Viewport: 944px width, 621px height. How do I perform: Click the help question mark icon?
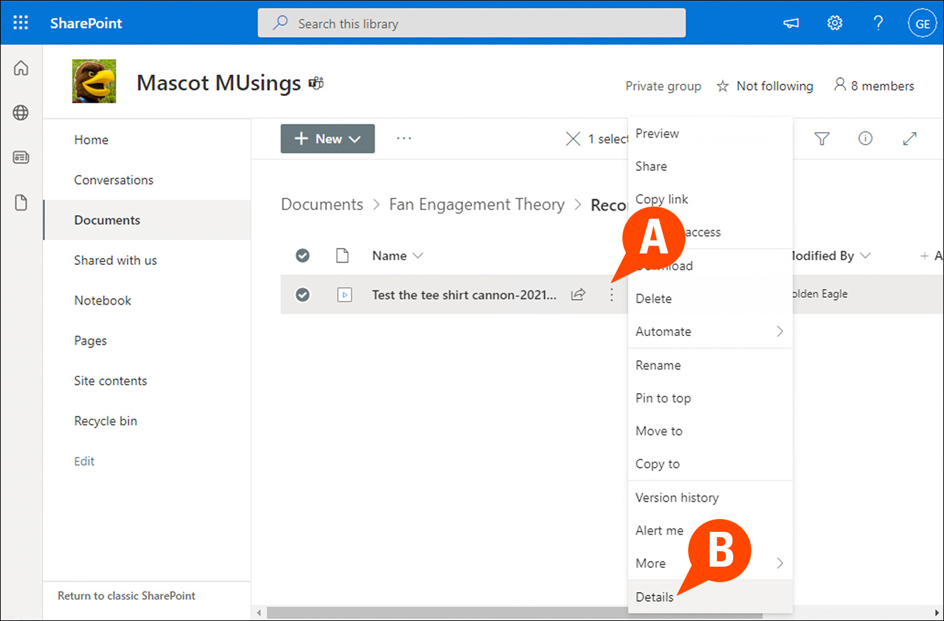pyautogui.click(x=878, y=23)
